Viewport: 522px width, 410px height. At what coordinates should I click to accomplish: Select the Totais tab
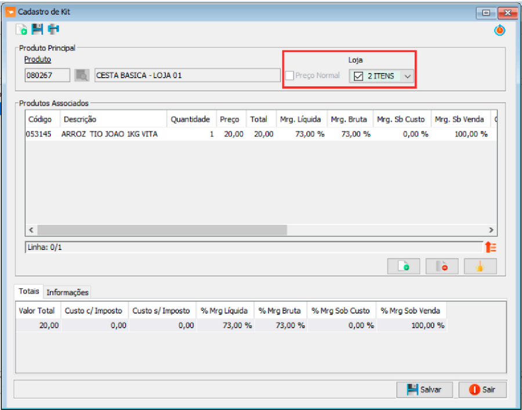29,292
